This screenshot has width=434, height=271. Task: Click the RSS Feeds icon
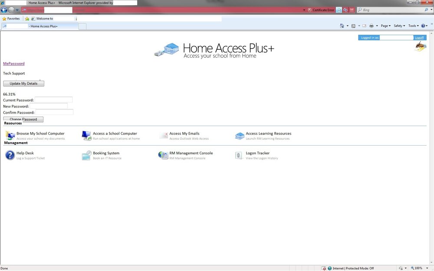tap(353, 26)
